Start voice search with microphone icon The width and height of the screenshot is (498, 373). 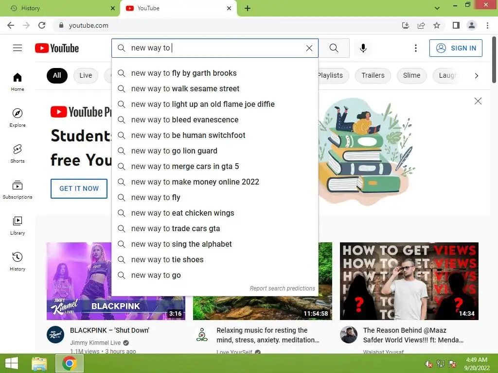click(x=363, y=48)
